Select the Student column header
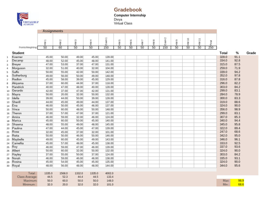Viewport: 265px width, 205px height. point(18,53)
